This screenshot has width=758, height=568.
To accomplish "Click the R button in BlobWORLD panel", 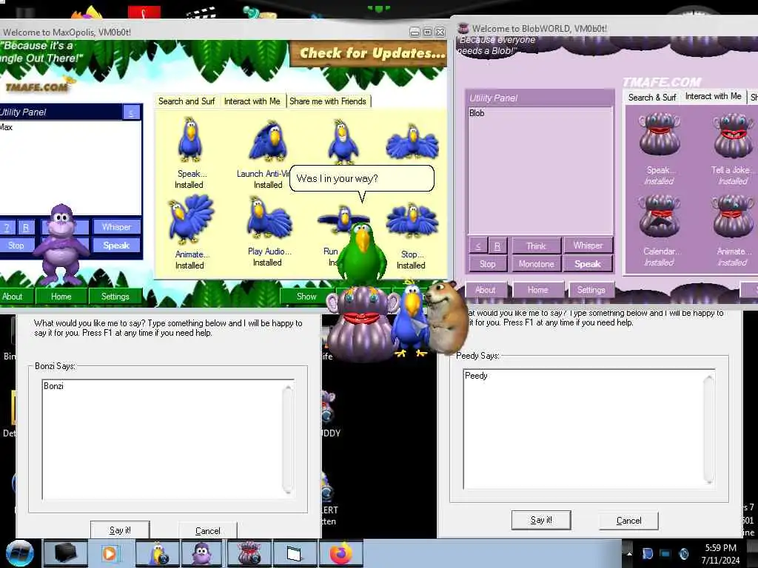I will coord(497,246).
